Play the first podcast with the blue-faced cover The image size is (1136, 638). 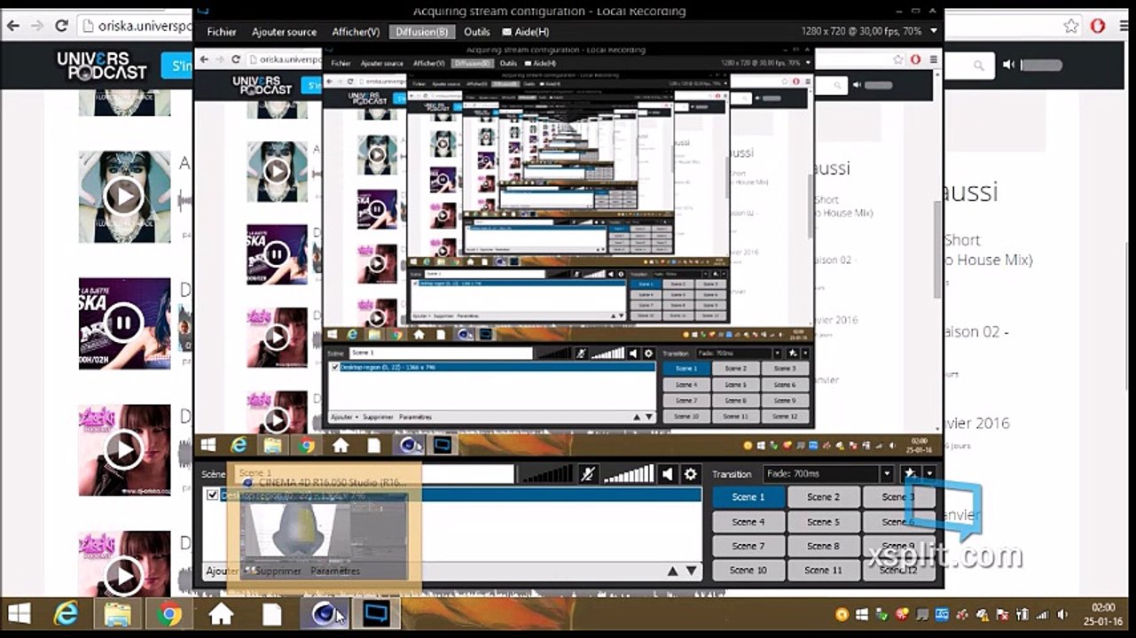[x=123, y=197]
